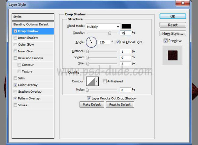Click the Size slider handle
Viewport: 198px width, 145px height.
tap(88, 64)
